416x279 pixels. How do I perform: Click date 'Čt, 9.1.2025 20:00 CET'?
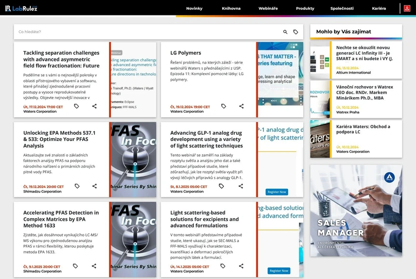pos(41,266)
